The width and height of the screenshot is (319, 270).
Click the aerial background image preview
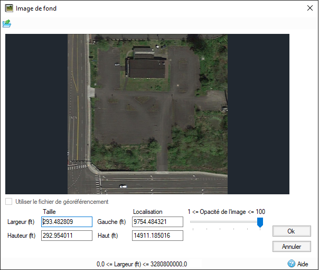tap(147, 114)
